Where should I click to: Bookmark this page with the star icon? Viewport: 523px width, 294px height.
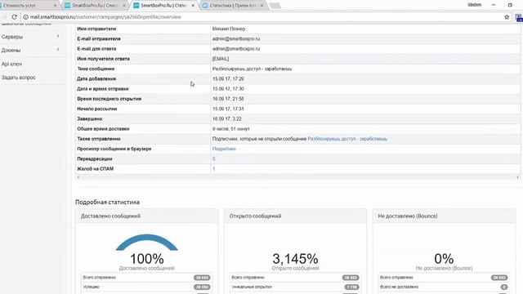[x=507, y=17]
